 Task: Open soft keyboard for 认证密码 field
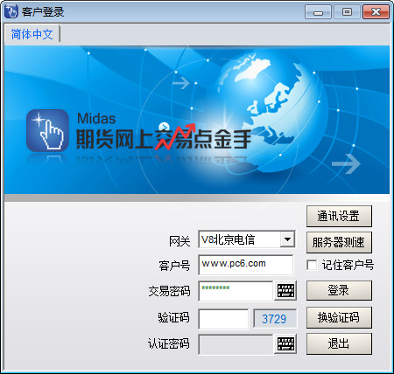pyautogui.click(x=285, y=344)
